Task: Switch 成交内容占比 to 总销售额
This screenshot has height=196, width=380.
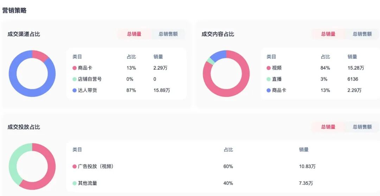Action: (x=362, y=34)
